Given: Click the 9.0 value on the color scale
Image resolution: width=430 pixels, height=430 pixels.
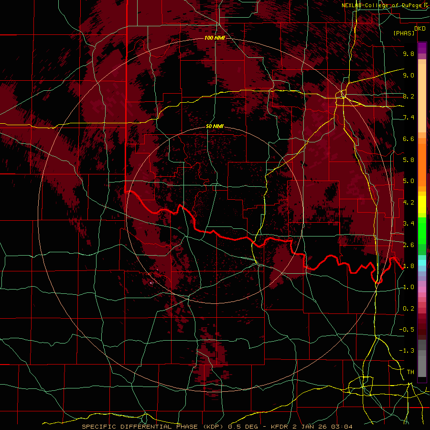Looking at the screenshot, I should tap(408, 75).
